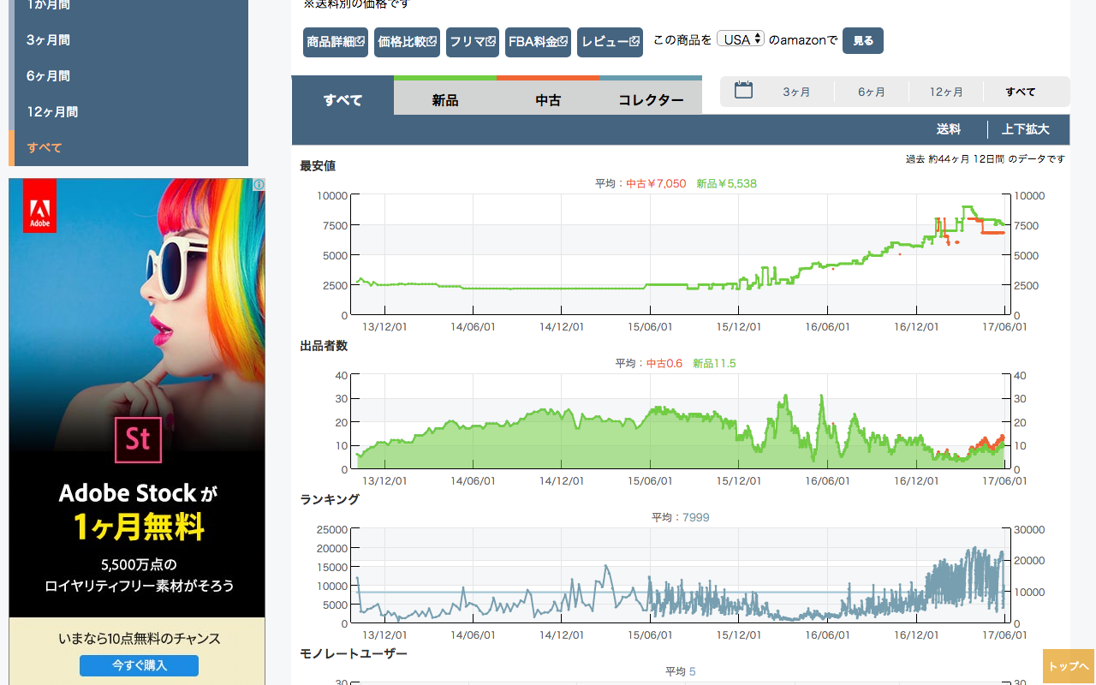Screen dimensions: 1096x685
Task: Switch to the 新品 tab
Action: (x=445, y=100)
